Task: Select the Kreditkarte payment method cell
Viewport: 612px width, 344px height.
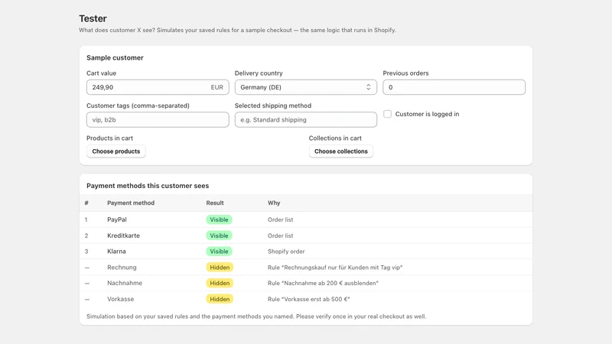Action: (x=123, y=235)
